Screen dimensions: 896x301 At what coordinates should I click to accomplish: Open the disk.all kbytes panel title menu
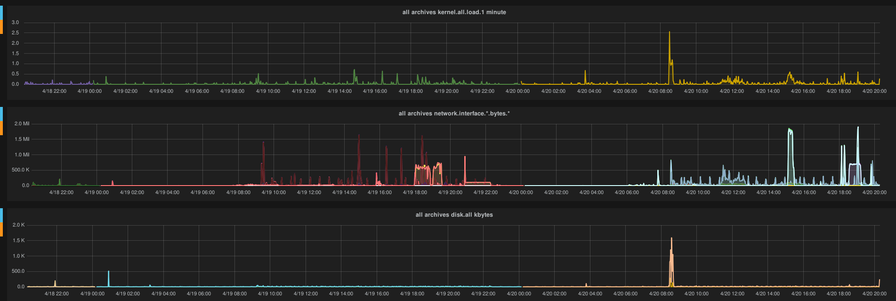tap(454, 215)
